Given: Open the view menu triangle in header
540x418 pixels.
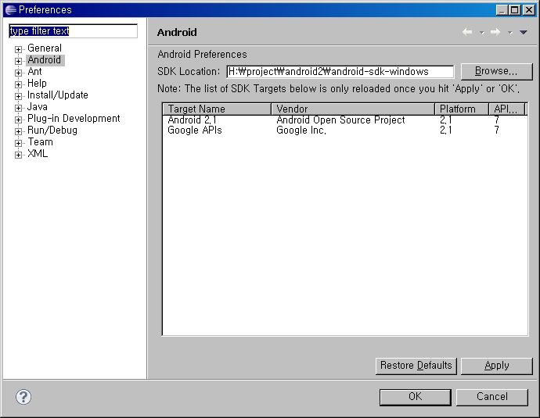Looking at the screenshot, I should pyautogui.click(x=524, y=33).
